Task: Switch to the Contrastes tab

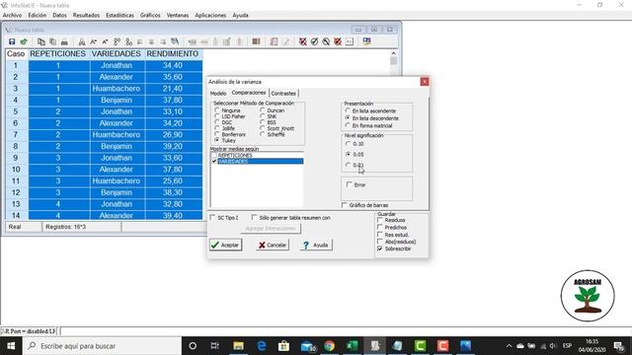Action: [283, 94]
